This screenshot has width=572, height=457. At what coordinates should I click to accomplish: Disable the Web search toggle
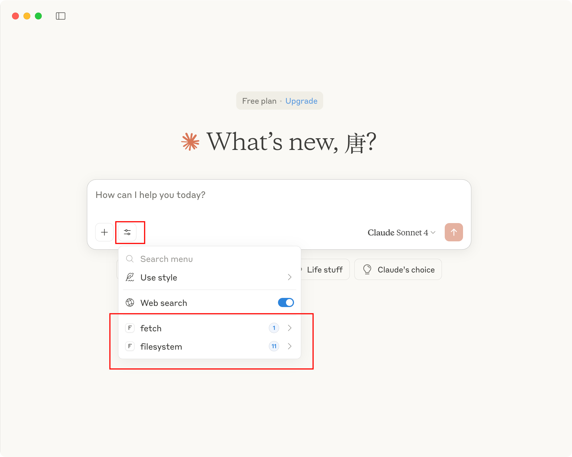point(286,302)
